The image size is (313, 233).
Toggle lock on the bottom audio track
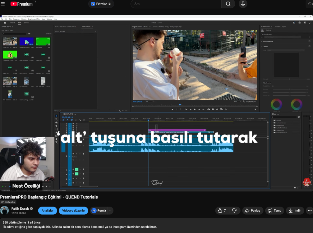coord(67,183)
